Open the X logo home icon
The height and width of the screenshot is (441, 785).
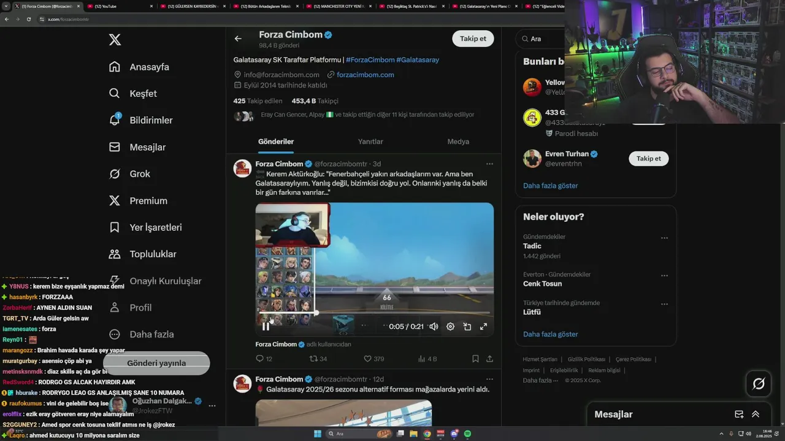(x=115, y=40)
